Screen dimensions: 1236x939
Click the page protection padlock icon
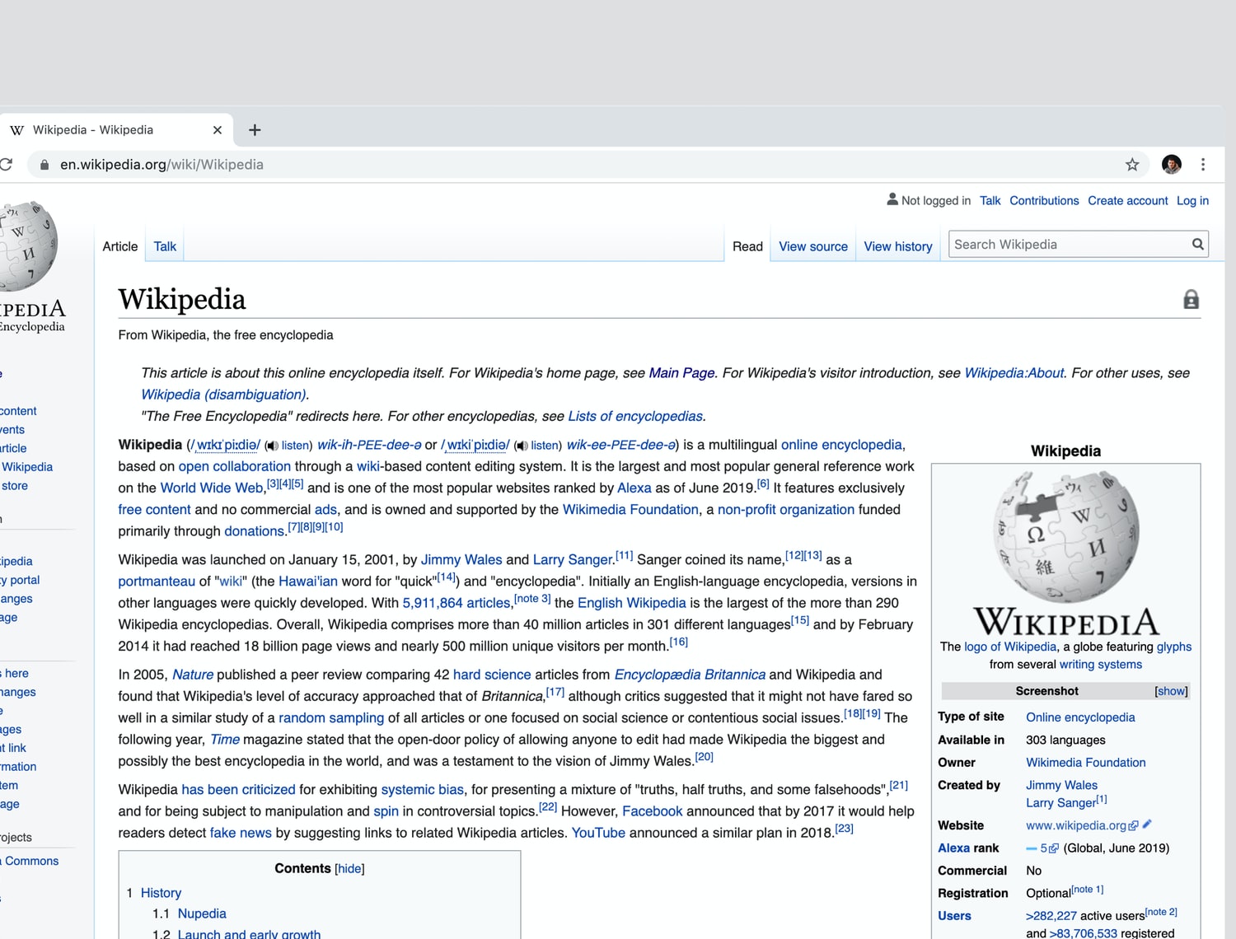coord(1191,300)
